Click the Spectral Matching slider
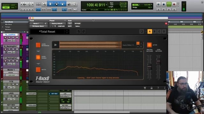Image resolution: width=204 pixels, height=114 pixels. [x=149, y=67]
